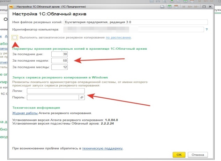Image resolution: width=221 pixels, height=161 pixels.
Task: Click the M+ button in the dialog title bar
Action: pos(190,7)
